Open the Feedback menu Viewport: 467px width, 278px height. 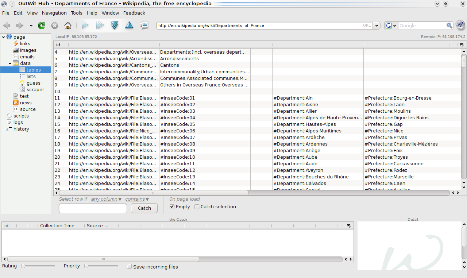pos(134,13)
